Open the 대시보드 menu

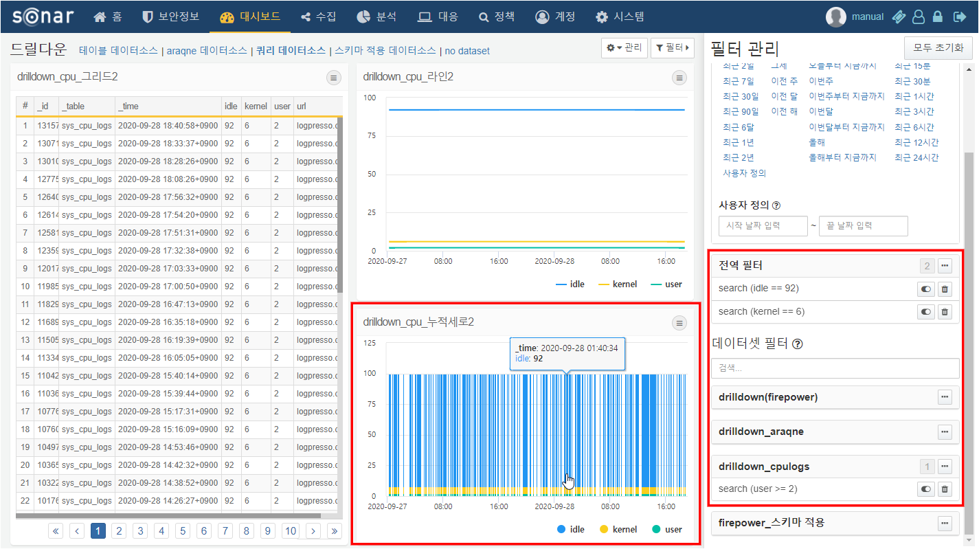[250, 16]
